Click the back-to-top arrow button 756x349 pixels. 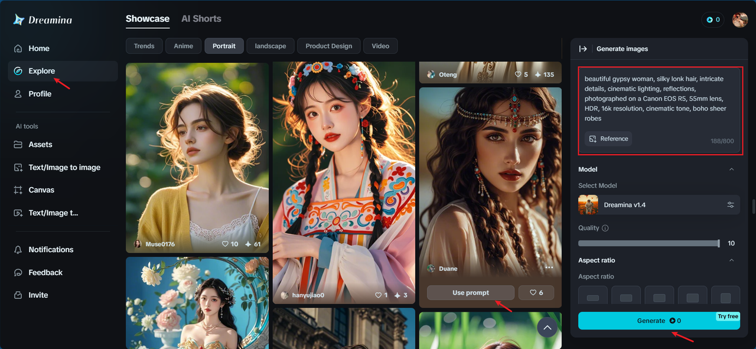click(x=547, y=327)
